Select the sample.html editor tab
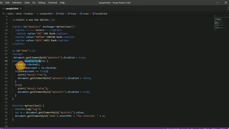Viewport: 229px width, 129px height. [x=12, y=9]
